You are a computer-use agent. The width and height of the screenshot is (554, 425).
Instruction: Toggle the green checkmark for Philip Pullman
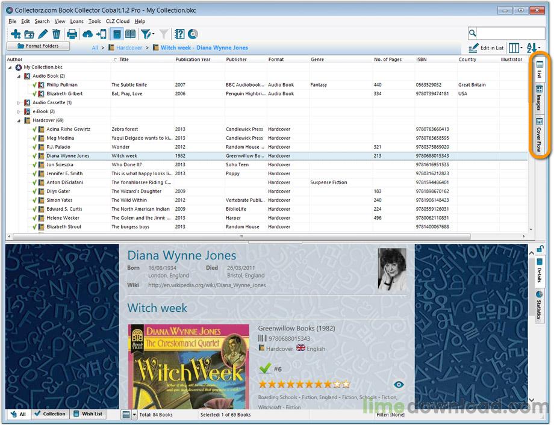[34, 85]
